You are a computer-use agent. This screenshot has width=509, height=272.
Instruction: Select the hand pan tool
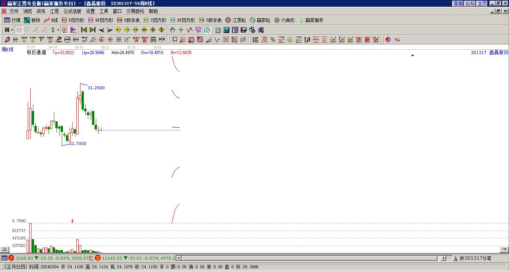pos(172,30)
